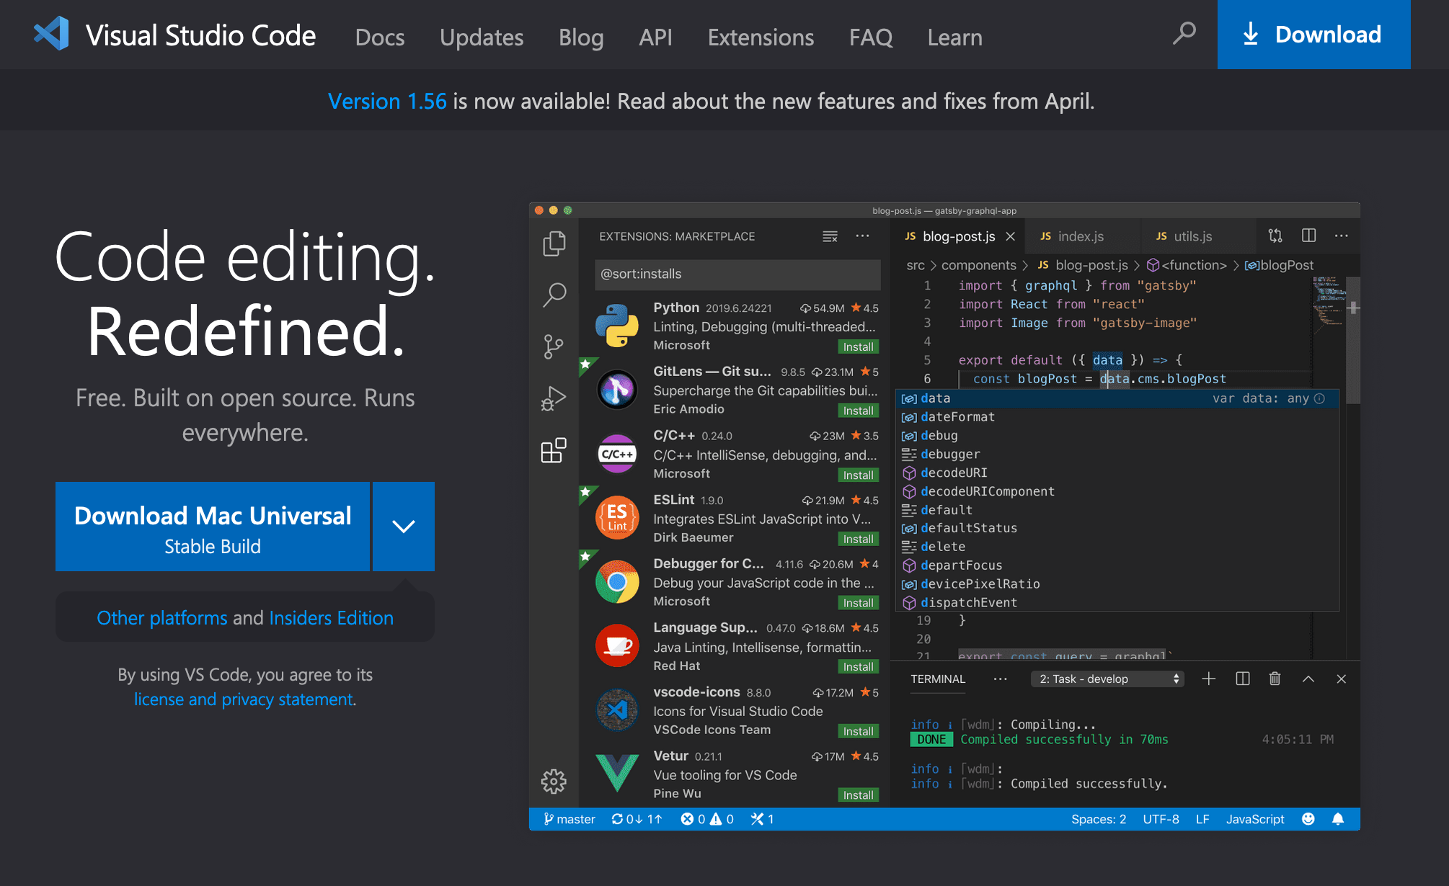Switch to the index.js editor tab
This screenshot has height=886, width=1449.
tap(1080, 236)
